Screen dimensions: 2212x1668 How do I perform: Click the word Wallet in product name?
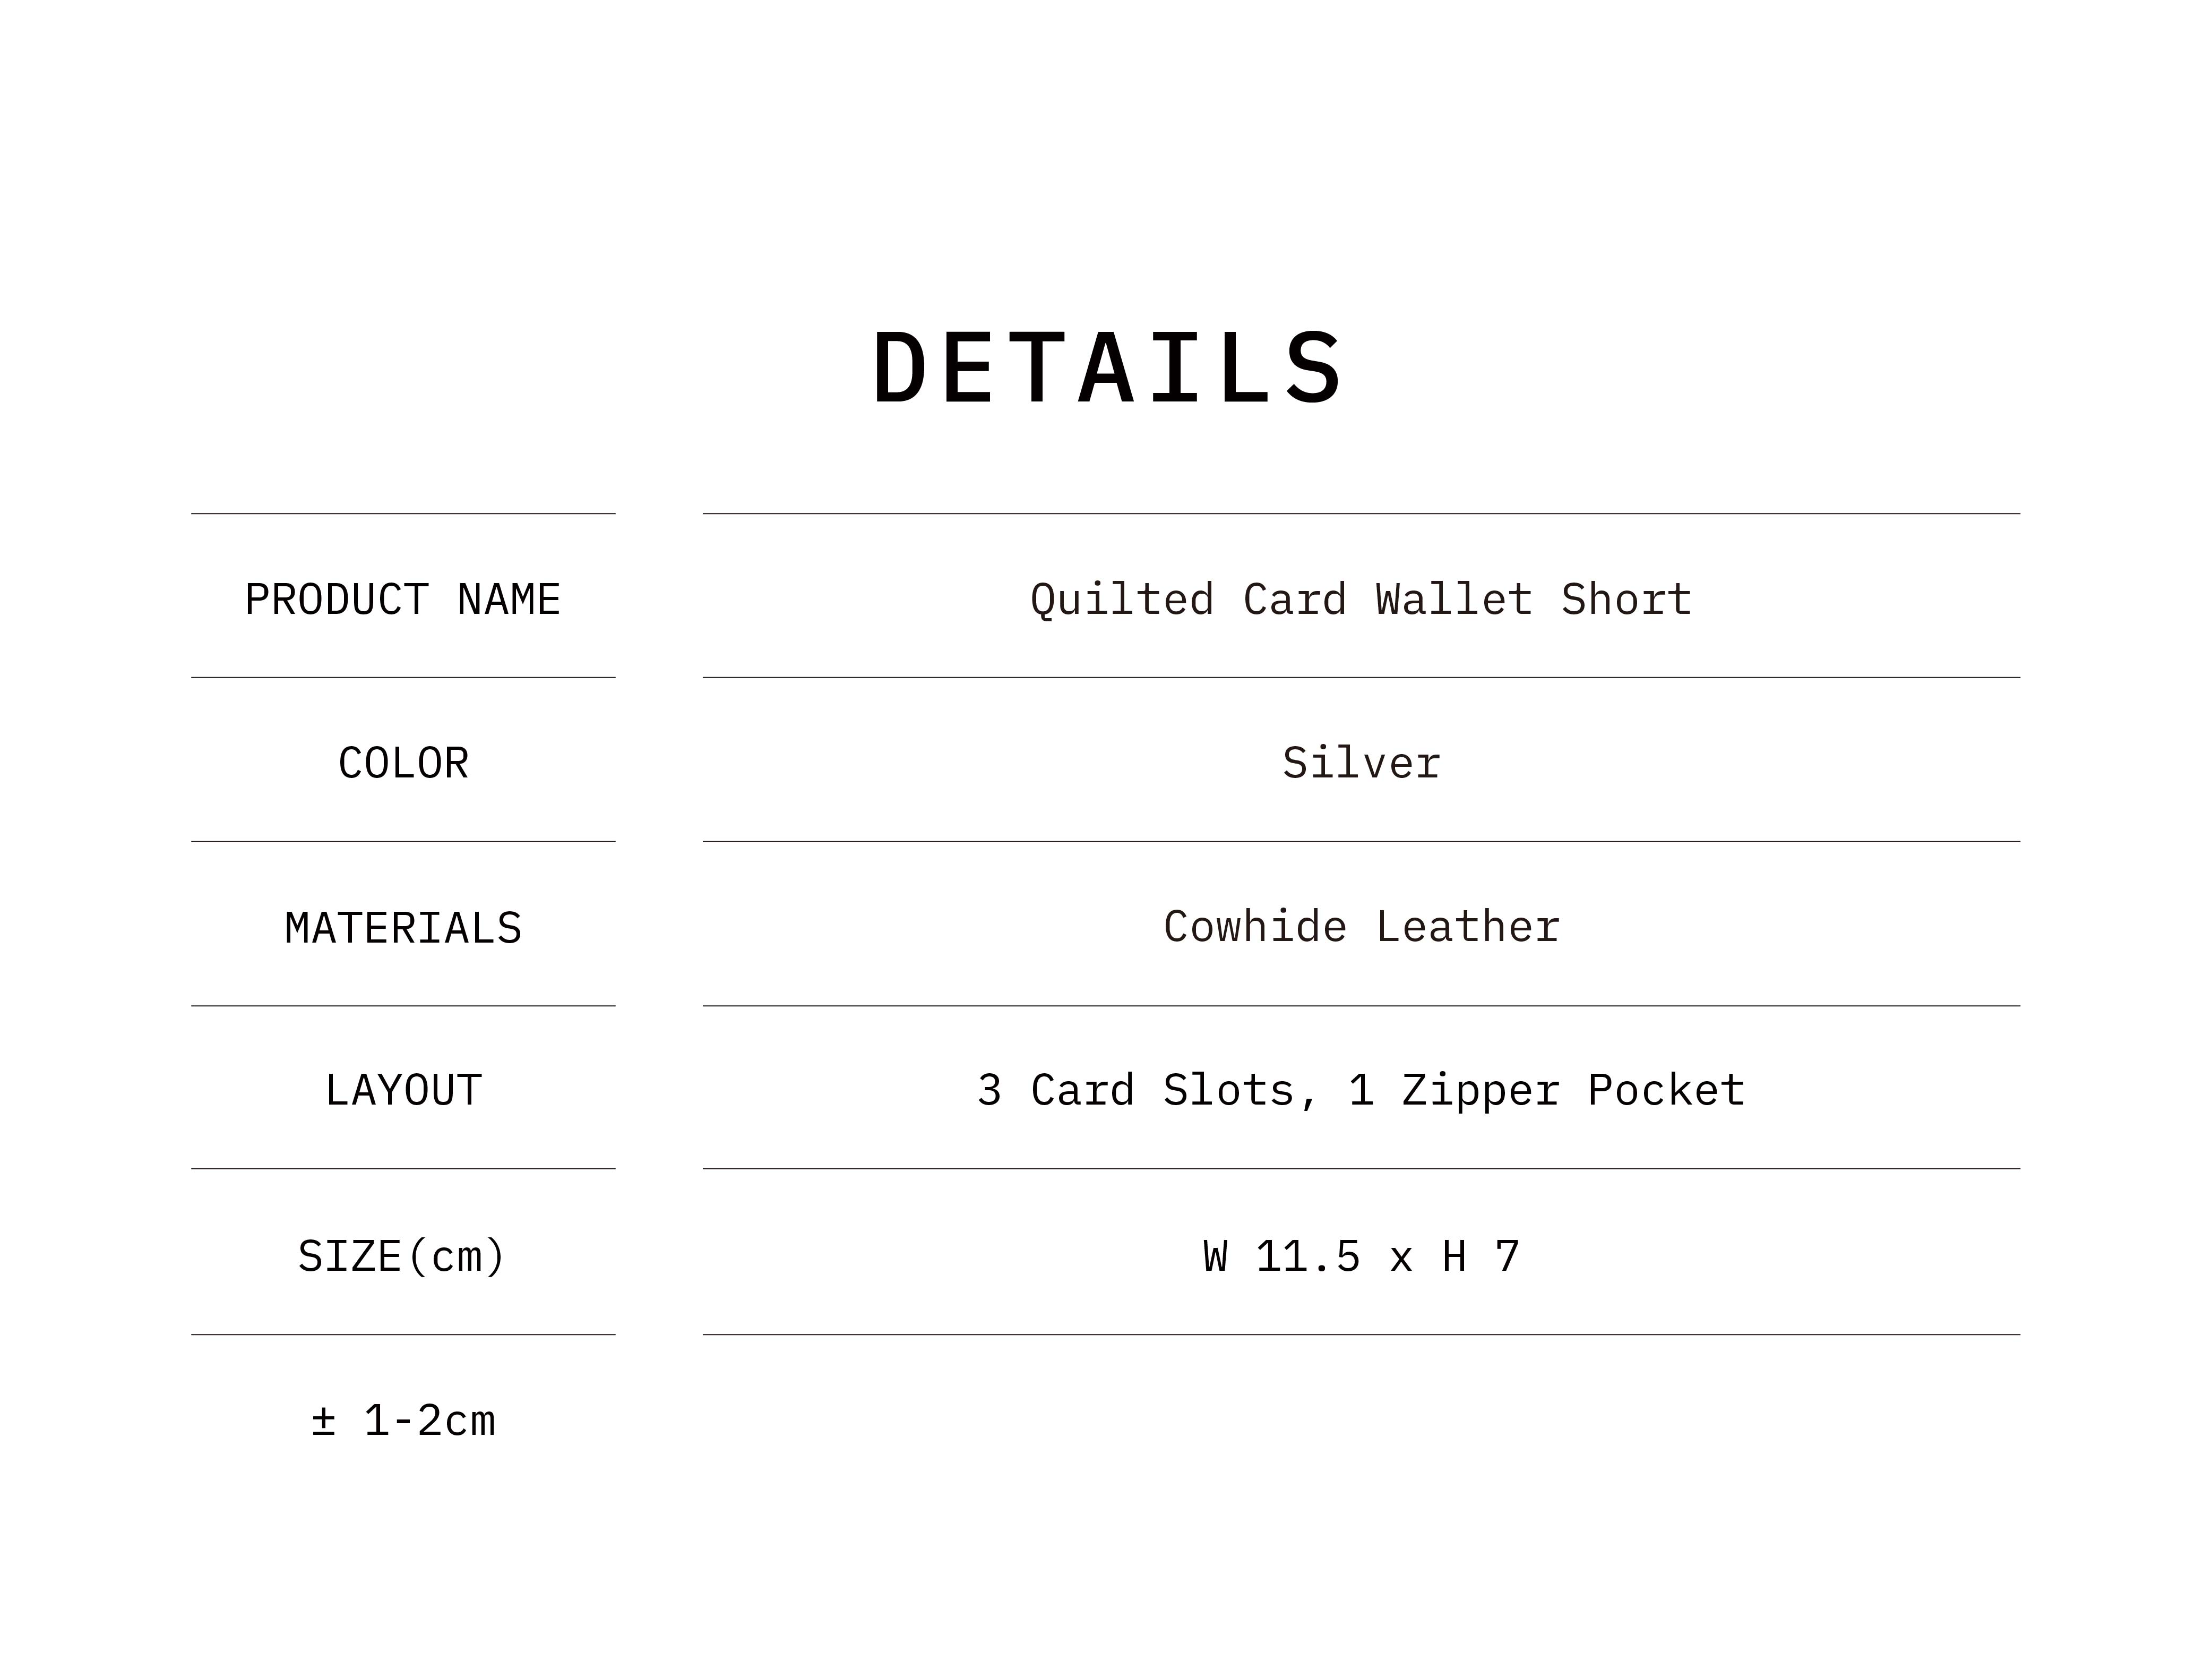pyautogui.click(x=1453, y=601)
